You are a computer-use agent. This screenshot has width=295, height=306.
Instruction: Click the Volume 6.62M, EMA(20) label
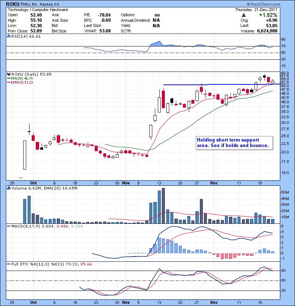44,188
